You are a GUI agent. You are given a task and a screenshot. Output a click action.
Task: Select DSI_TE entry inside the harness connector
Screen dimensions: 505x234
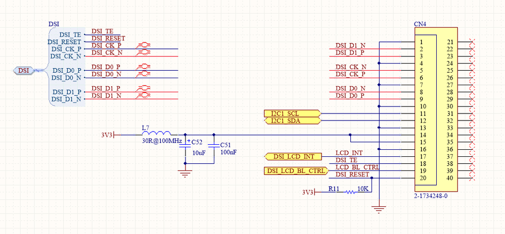tap(70, 35)
